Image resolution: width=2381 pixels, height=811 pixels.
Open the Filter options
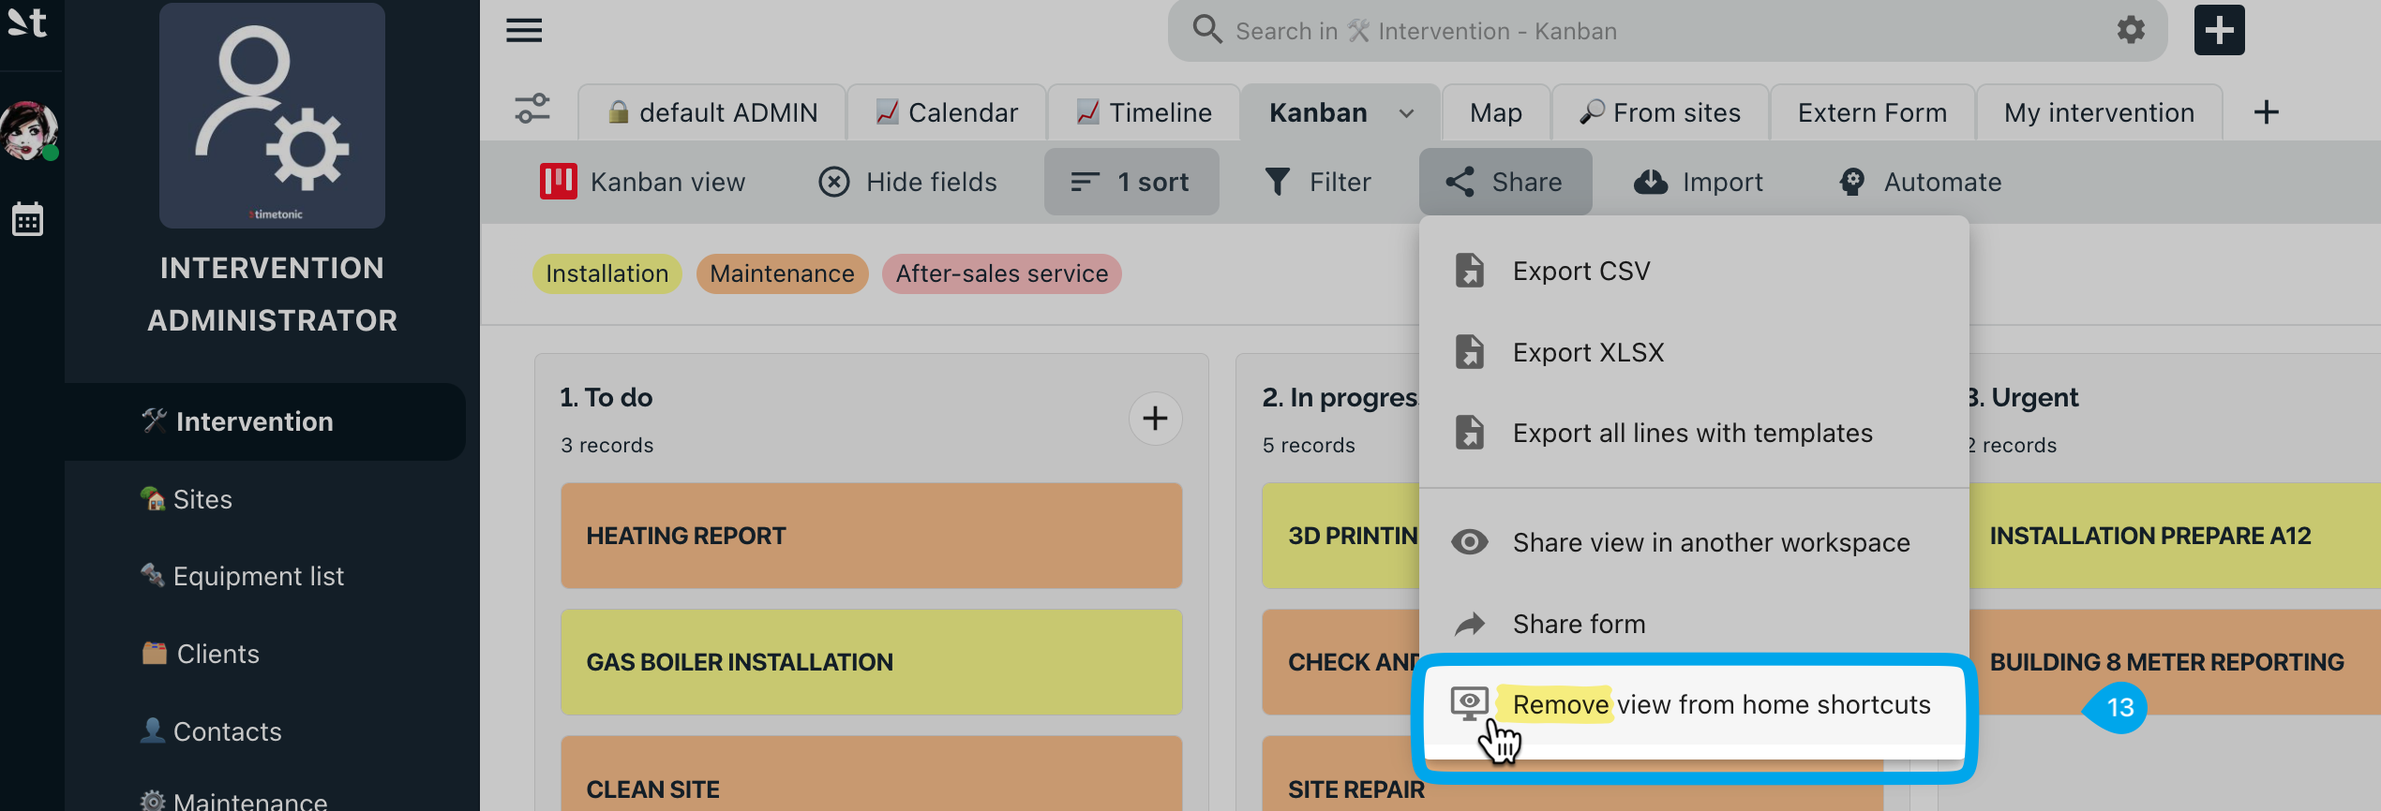1317,182
